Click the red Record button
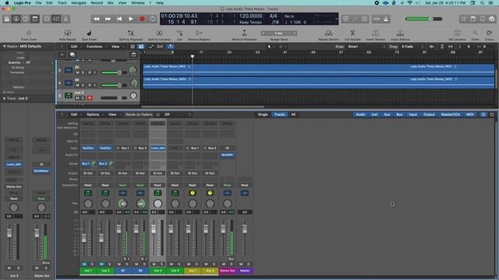The width and height of the screenshot is (499, 280). pyautogui.click(x=142, y=19)
